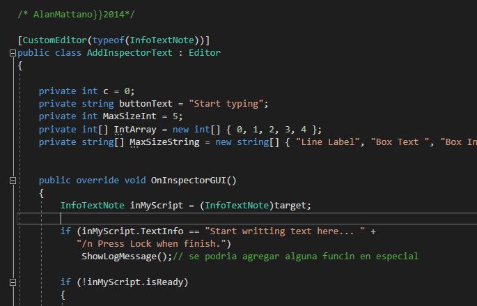This screenshot has height=306, width=477.
Task: Click the "Box Text " string literal
Action: pos(400,142)
